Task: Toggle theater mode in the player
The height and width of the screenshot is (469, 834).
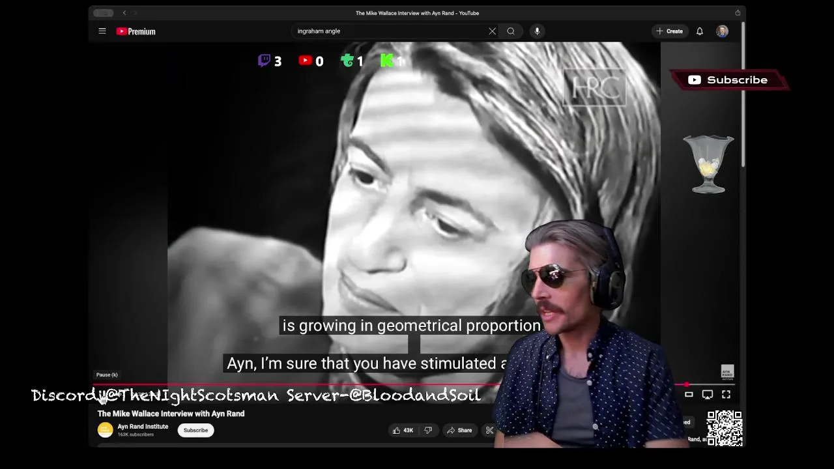Action: coord(689,395)
